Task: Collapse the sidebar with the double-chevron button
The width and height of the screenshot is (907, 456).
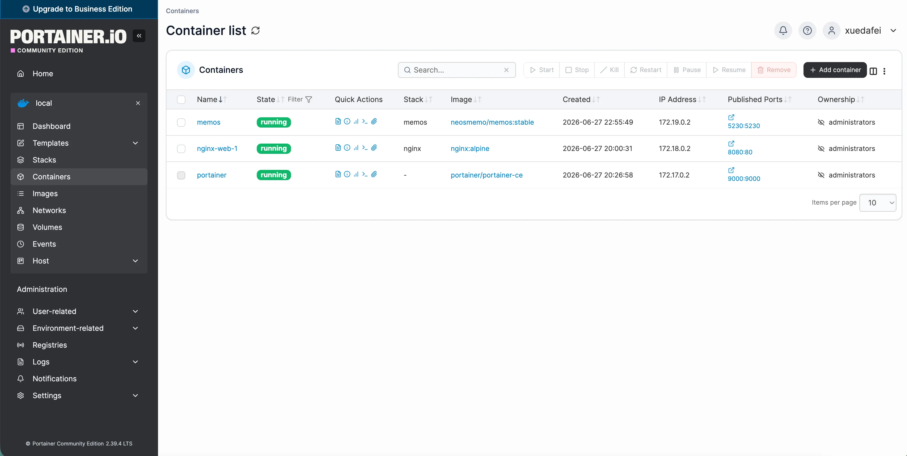Action: click(x=139, y=36)
